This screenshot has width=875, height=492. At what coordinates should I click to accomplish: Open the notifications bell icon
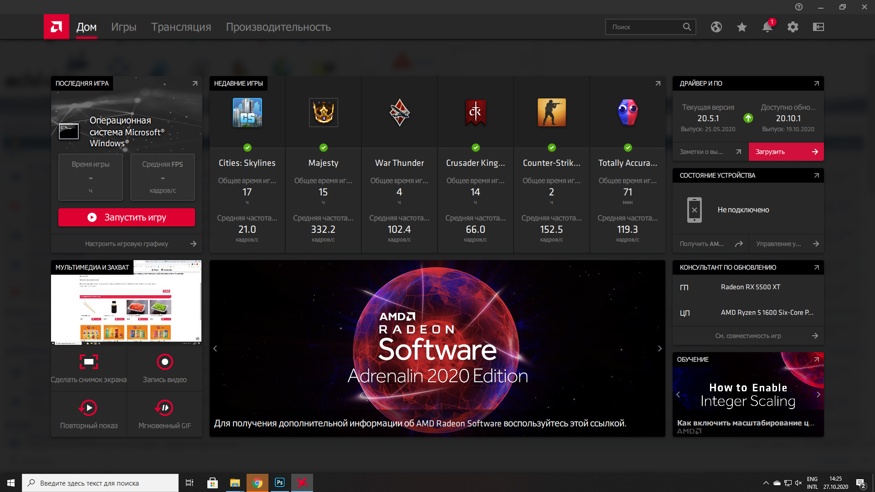(767, 27)
